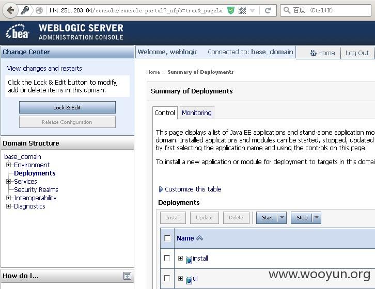Expand the Services tree node
This screenshot has width=375, height=289.
click(x=9, y=182)
